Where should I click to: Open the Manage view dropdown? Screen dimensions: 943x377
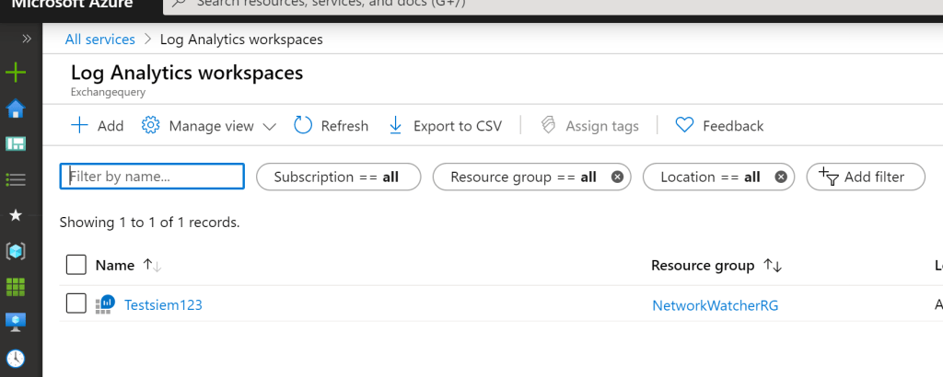209,126
